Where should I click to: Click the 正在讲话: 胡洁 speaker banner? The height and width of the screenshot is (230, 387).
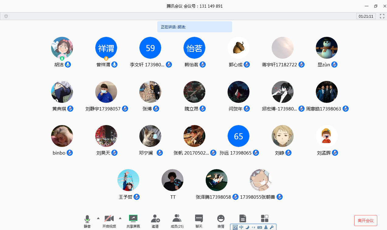pyautogui.click(x=194, y=27)
